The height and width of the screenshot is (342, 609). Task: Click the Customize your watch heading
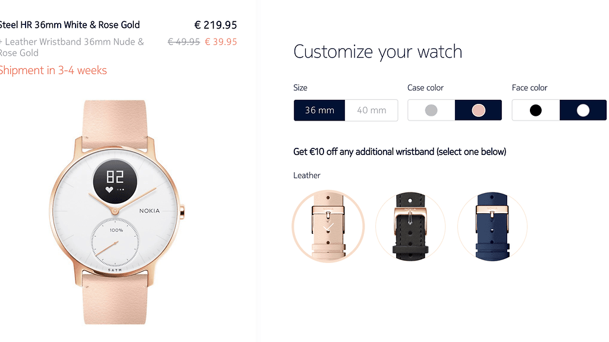coord(378,52)
